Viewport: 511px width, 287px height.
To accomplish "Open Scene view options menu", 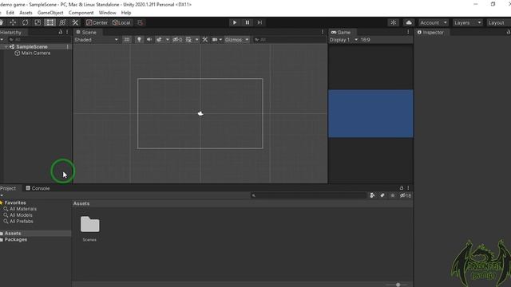I will (323, 32).
